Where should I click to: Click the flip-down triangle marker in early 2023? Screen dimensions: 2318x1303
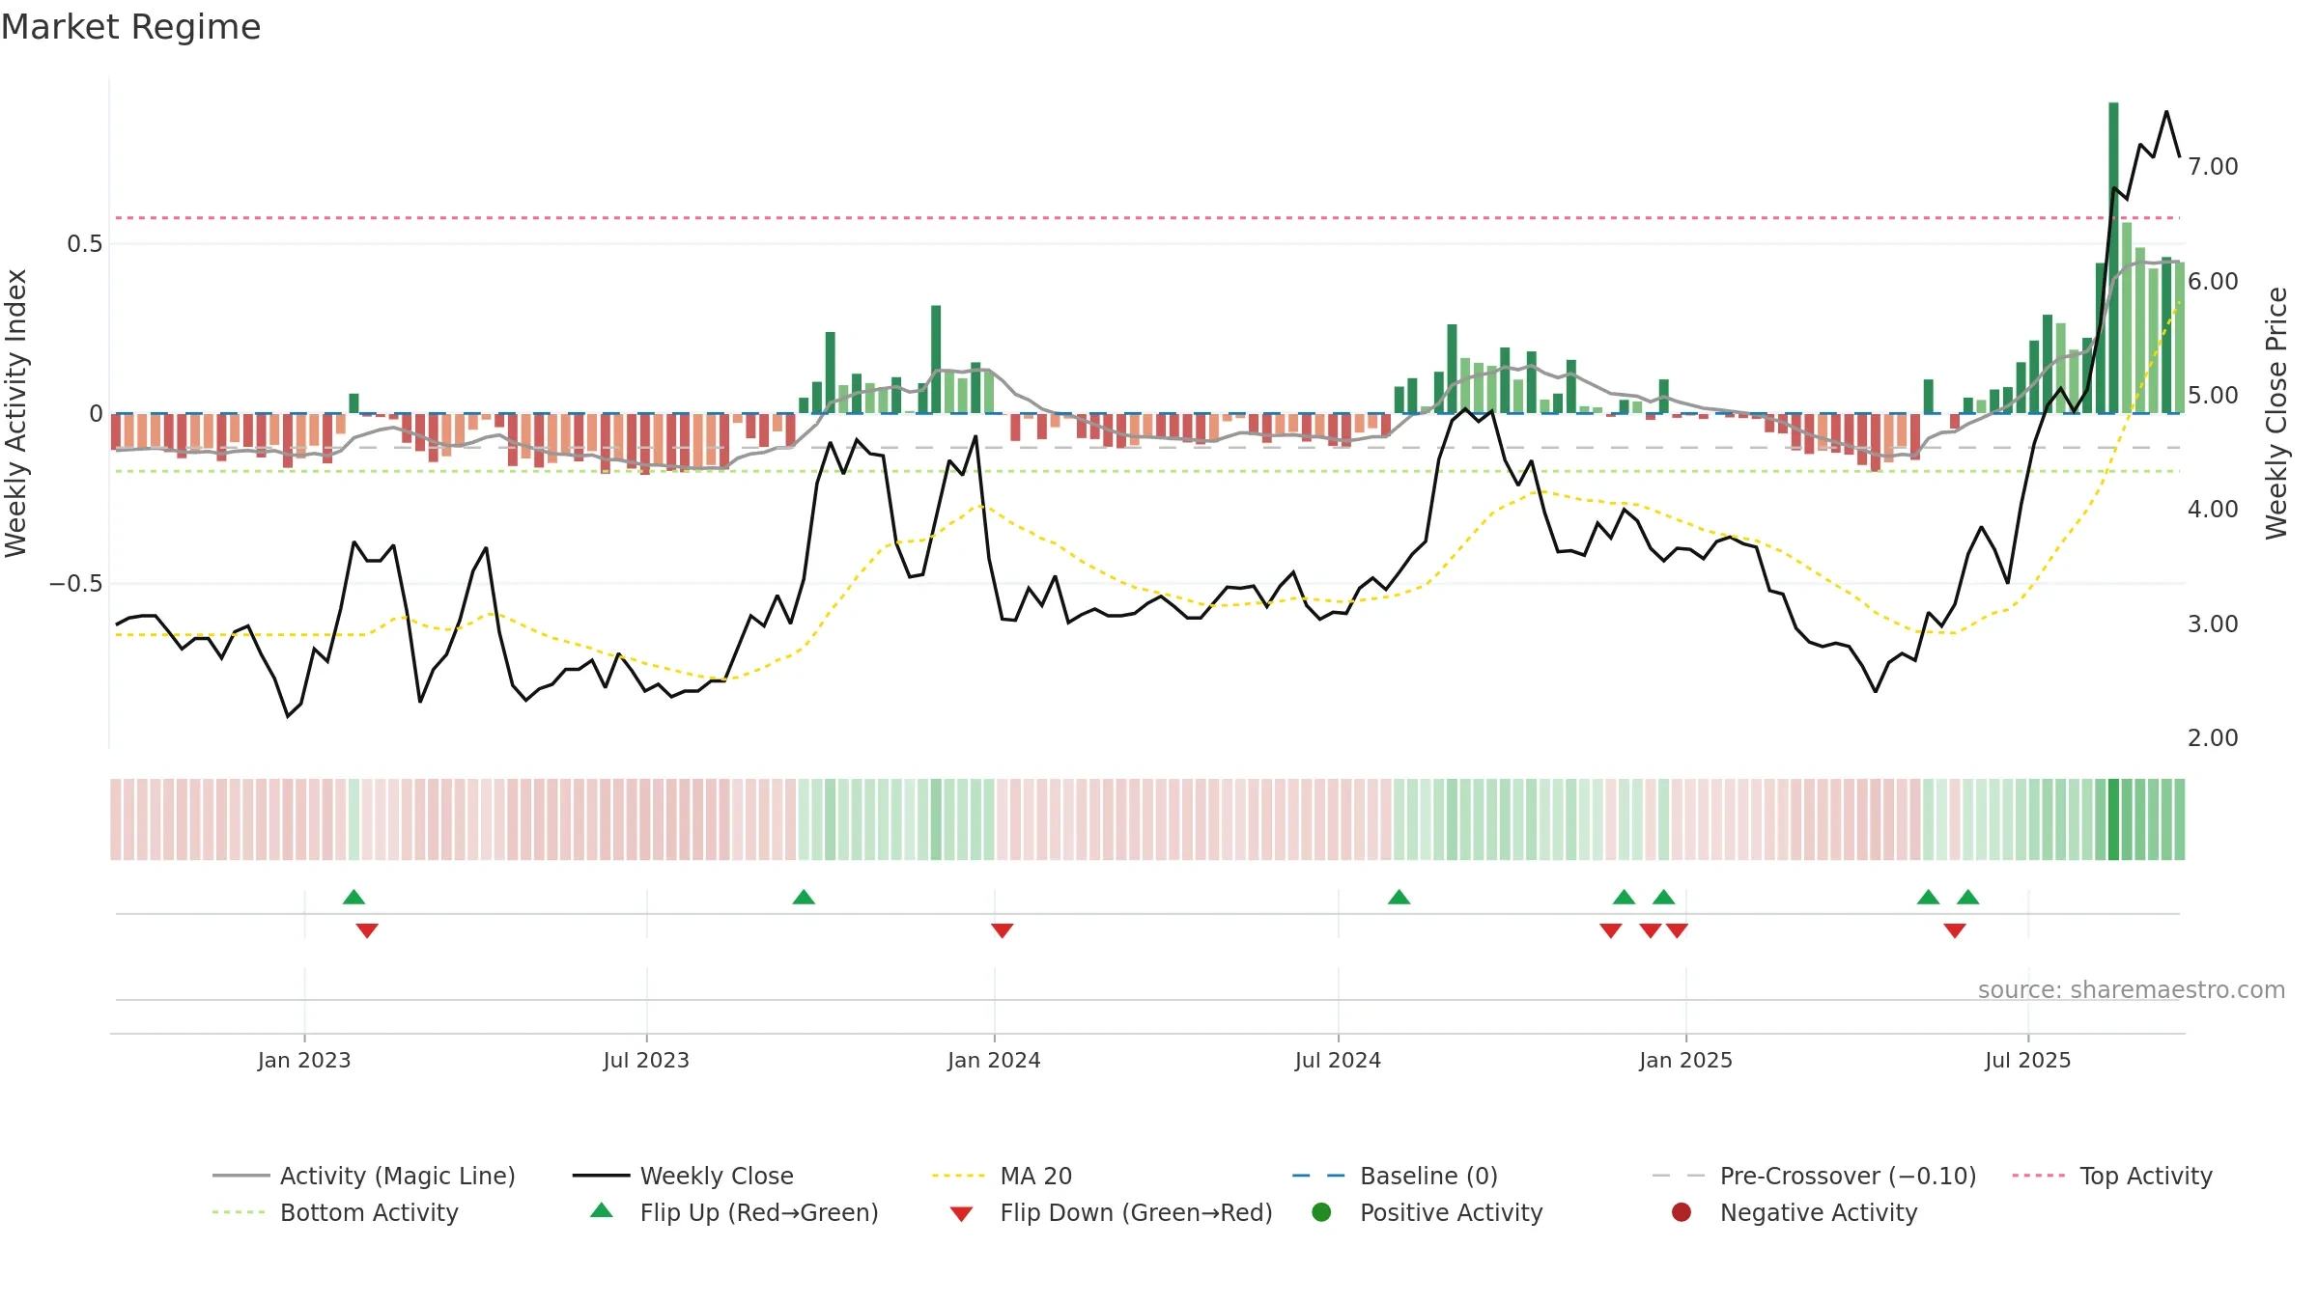point(367,930)
